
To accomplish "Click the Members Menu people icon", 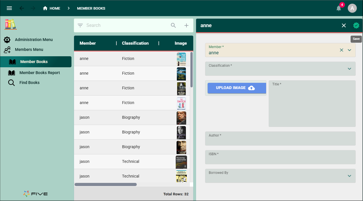I will tap(7, 50).
